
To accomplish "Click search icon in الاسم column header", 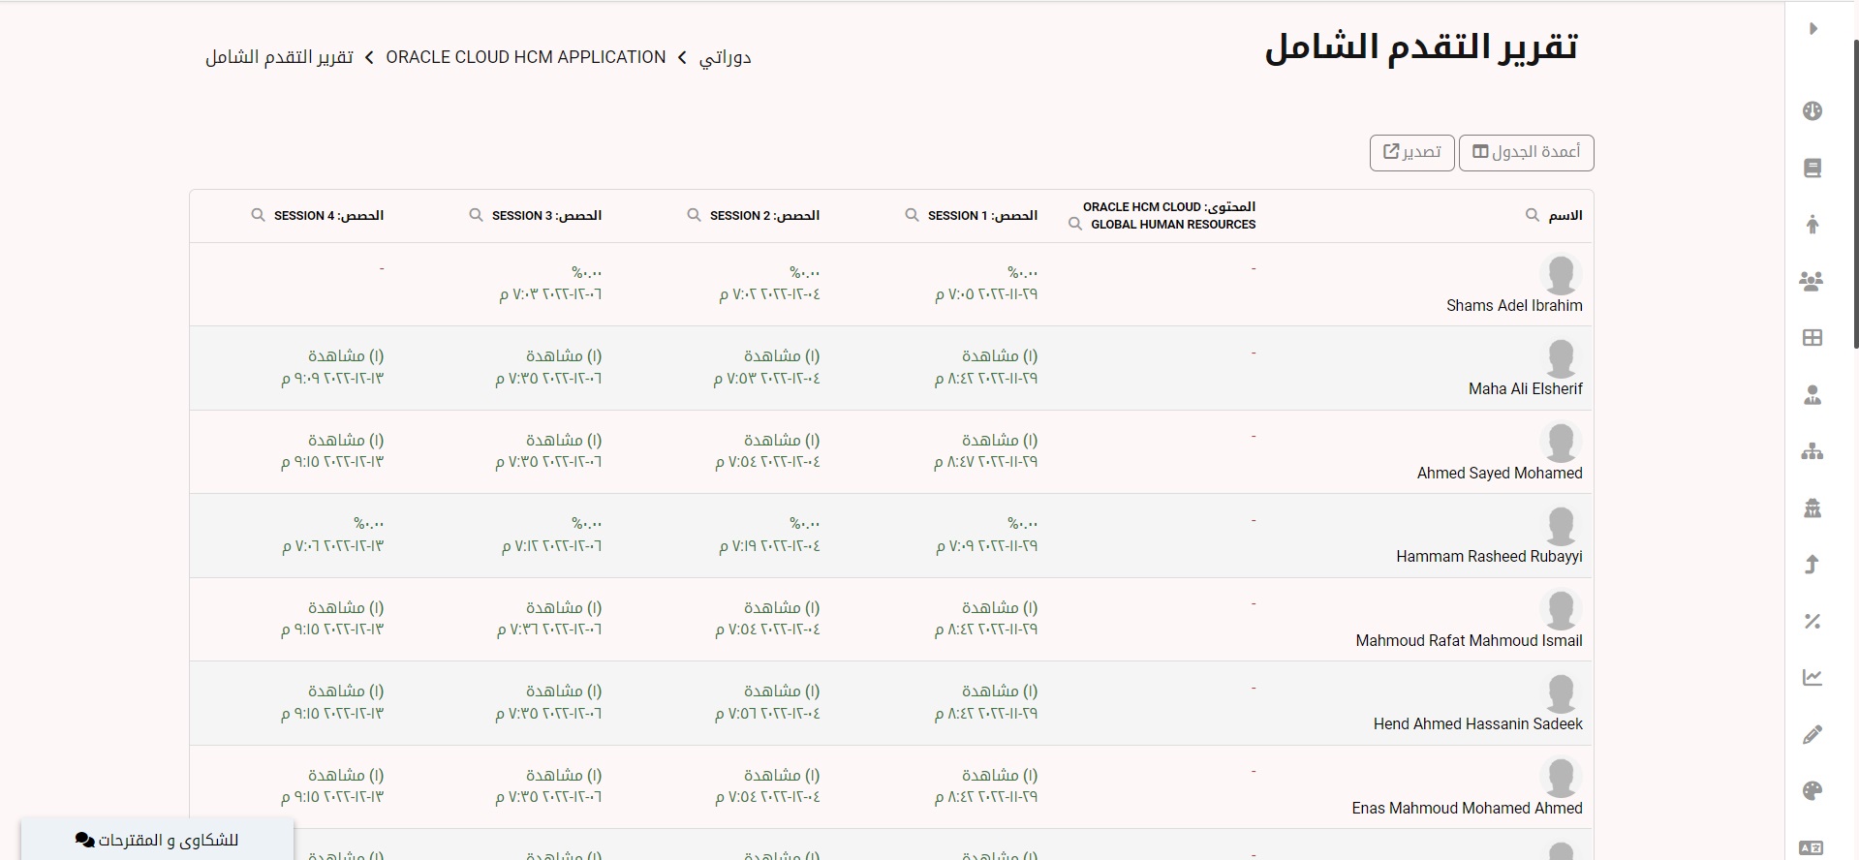I will (x=1533, y=215).
